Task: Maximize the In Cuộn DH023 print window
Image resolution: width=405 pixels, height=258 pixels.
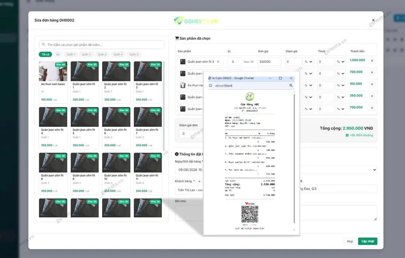Action: click(280, 78)
